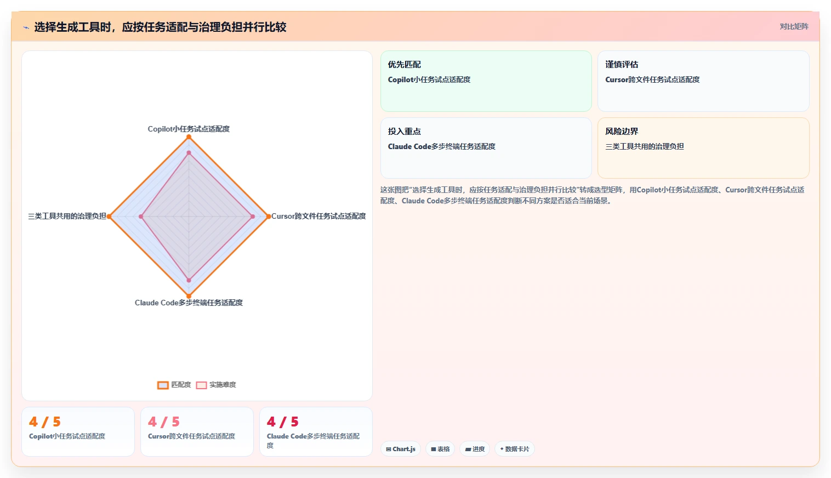Viewport: 831px width, 478px height.
Task: Toggle the 匹配度 legend swatch
Action: coord(163,385)
